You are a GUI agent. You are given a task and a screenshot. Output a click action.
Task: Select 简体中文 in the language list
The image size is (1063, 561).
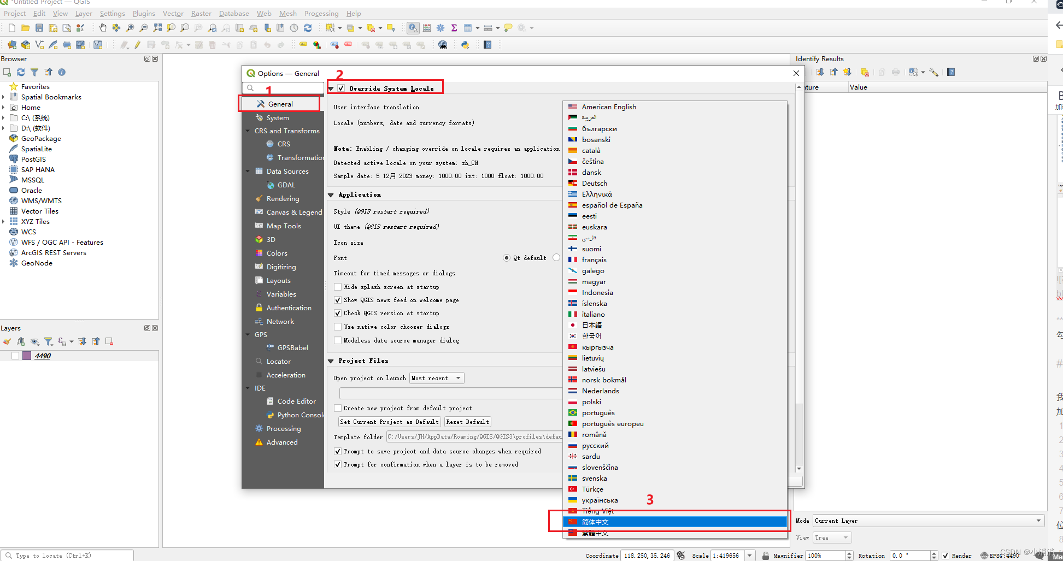coord(674,522)
